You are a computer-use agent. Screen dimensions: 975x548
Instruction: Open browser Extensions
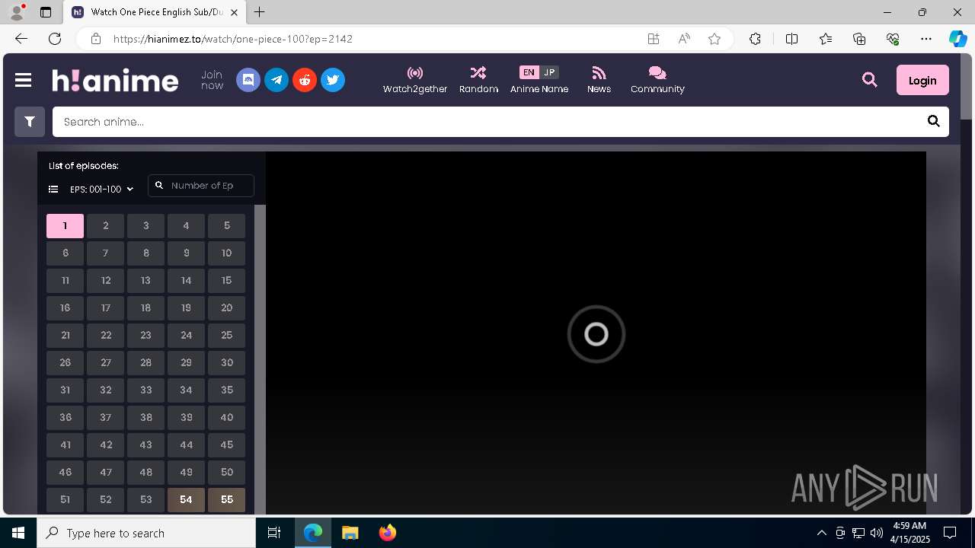tap(755, 39)
